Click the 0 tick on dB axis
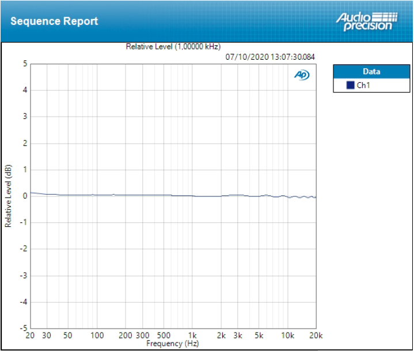The image size is (414, 351). point(25,196)
